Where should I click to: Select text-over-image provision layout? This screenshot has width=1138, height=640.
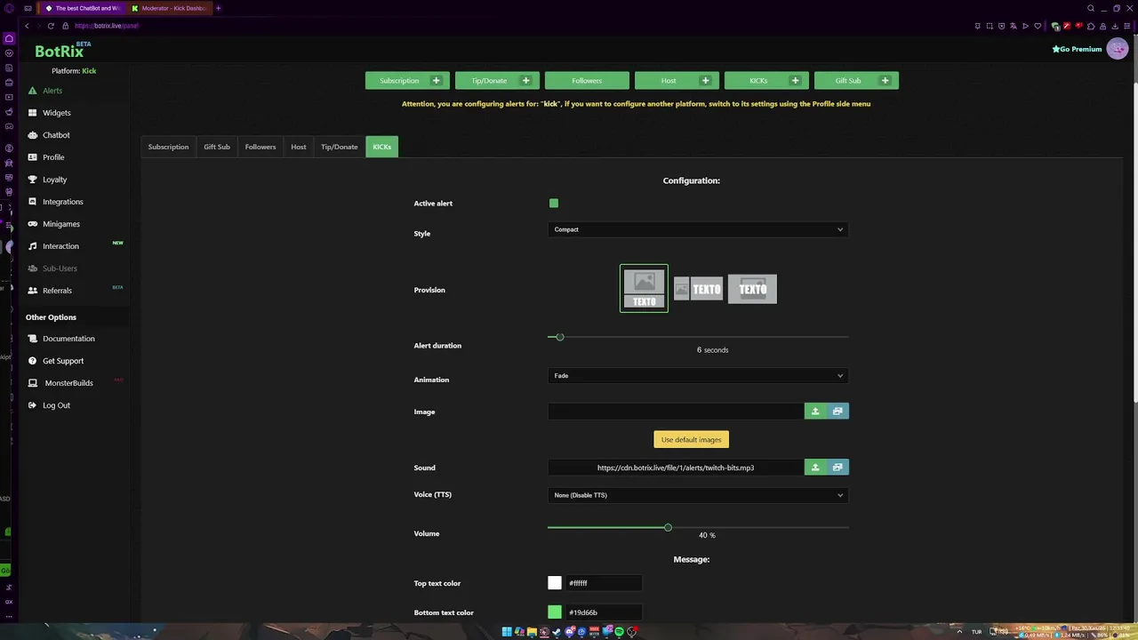click(752, 289)
